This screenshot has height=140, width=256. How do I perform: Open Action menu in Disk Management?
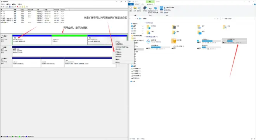[x=8, y=4]
